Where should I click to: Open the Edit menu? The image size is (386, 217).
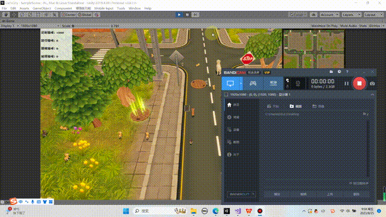13,8
